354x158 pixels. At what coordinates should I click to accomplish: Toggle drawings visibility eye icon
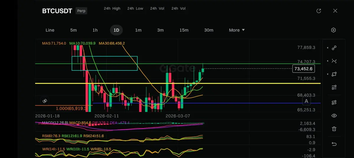point(334,116)
